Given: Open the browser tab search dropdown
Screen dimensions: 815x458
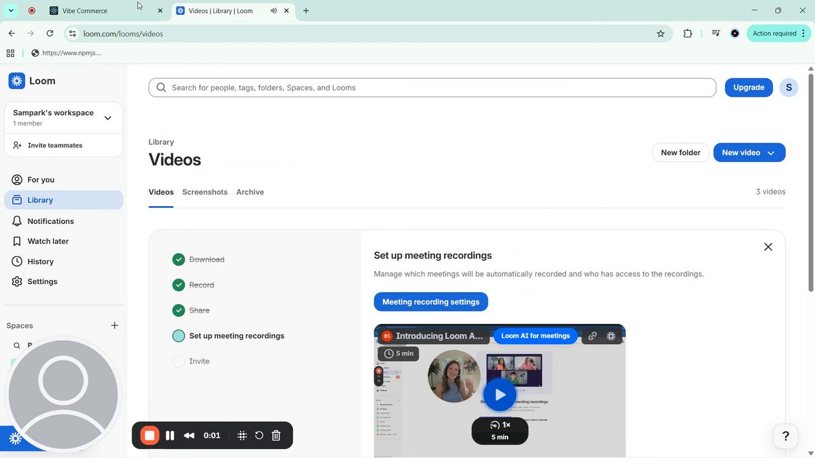Looking at the screenshot, I should click(11, 11).
